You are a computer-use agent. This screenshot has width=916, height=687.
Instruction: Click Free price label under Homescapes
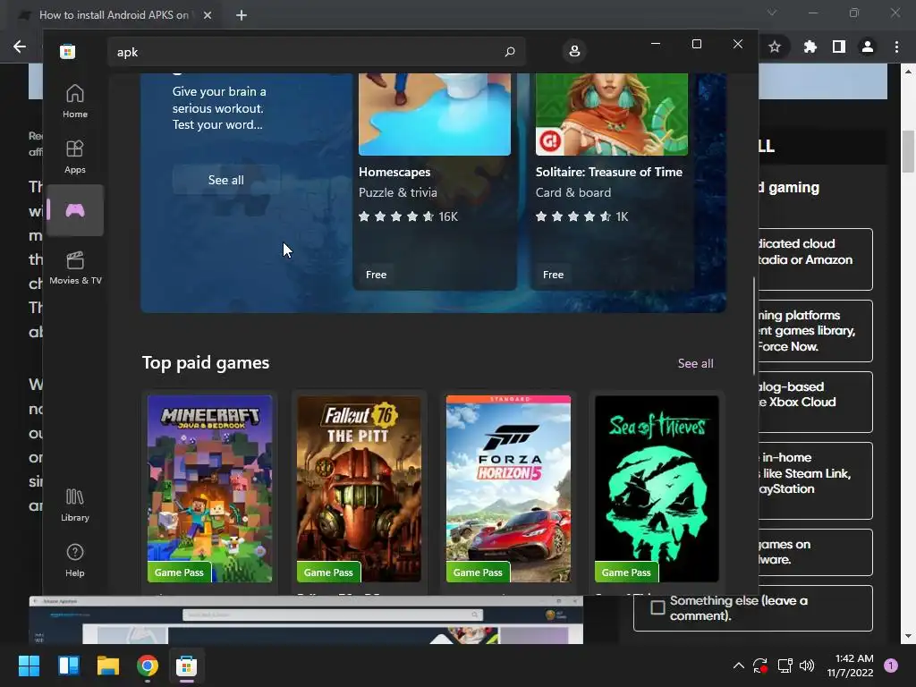[377, 275]
